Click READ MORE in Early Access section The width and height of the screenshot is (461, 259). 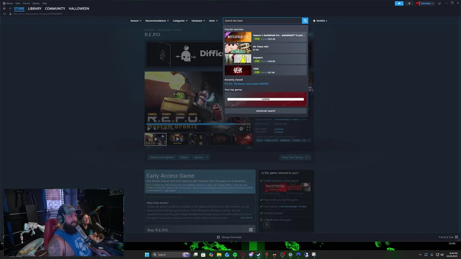[246, 218]
